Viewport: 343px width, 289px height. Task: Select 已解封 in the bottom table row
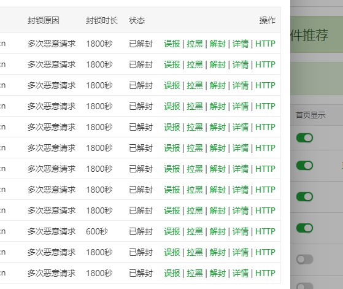coord(141,273)
